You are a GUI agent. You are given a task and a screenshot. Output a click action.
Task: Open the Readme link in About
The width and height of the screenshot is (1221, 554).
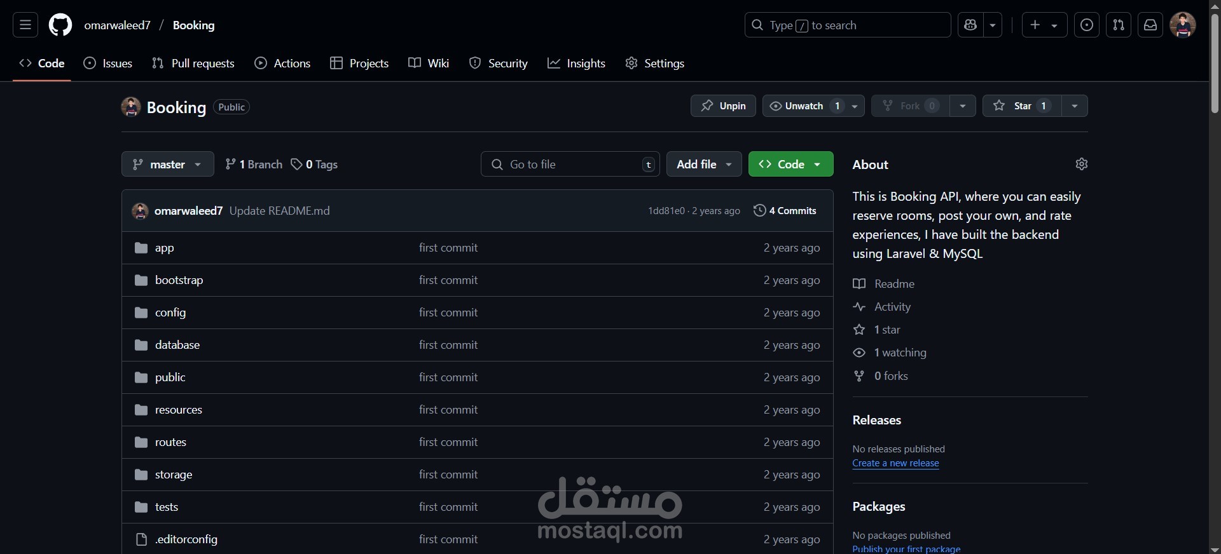(x=883, y=283)
